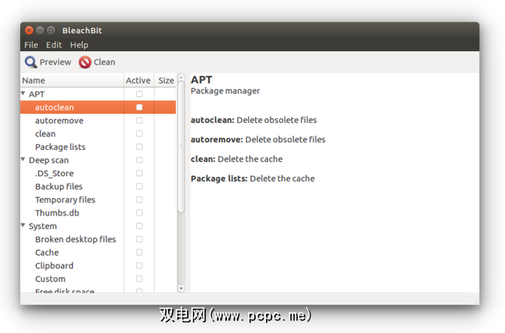Click the Preview magnifier icon
The height and width of the screenshot is (333, 505).
(x=31, y=62)
